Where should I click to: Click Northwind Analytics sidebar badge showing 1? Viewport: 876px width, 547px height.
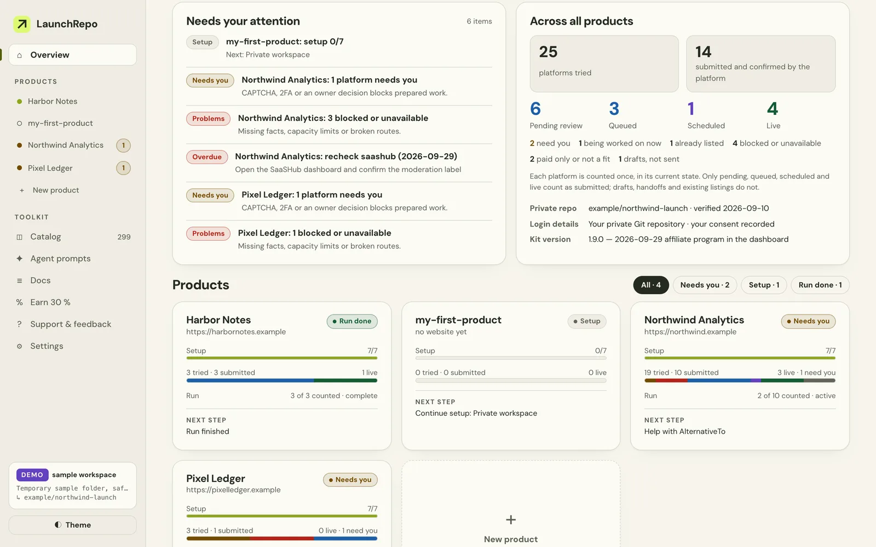point(124,146)
